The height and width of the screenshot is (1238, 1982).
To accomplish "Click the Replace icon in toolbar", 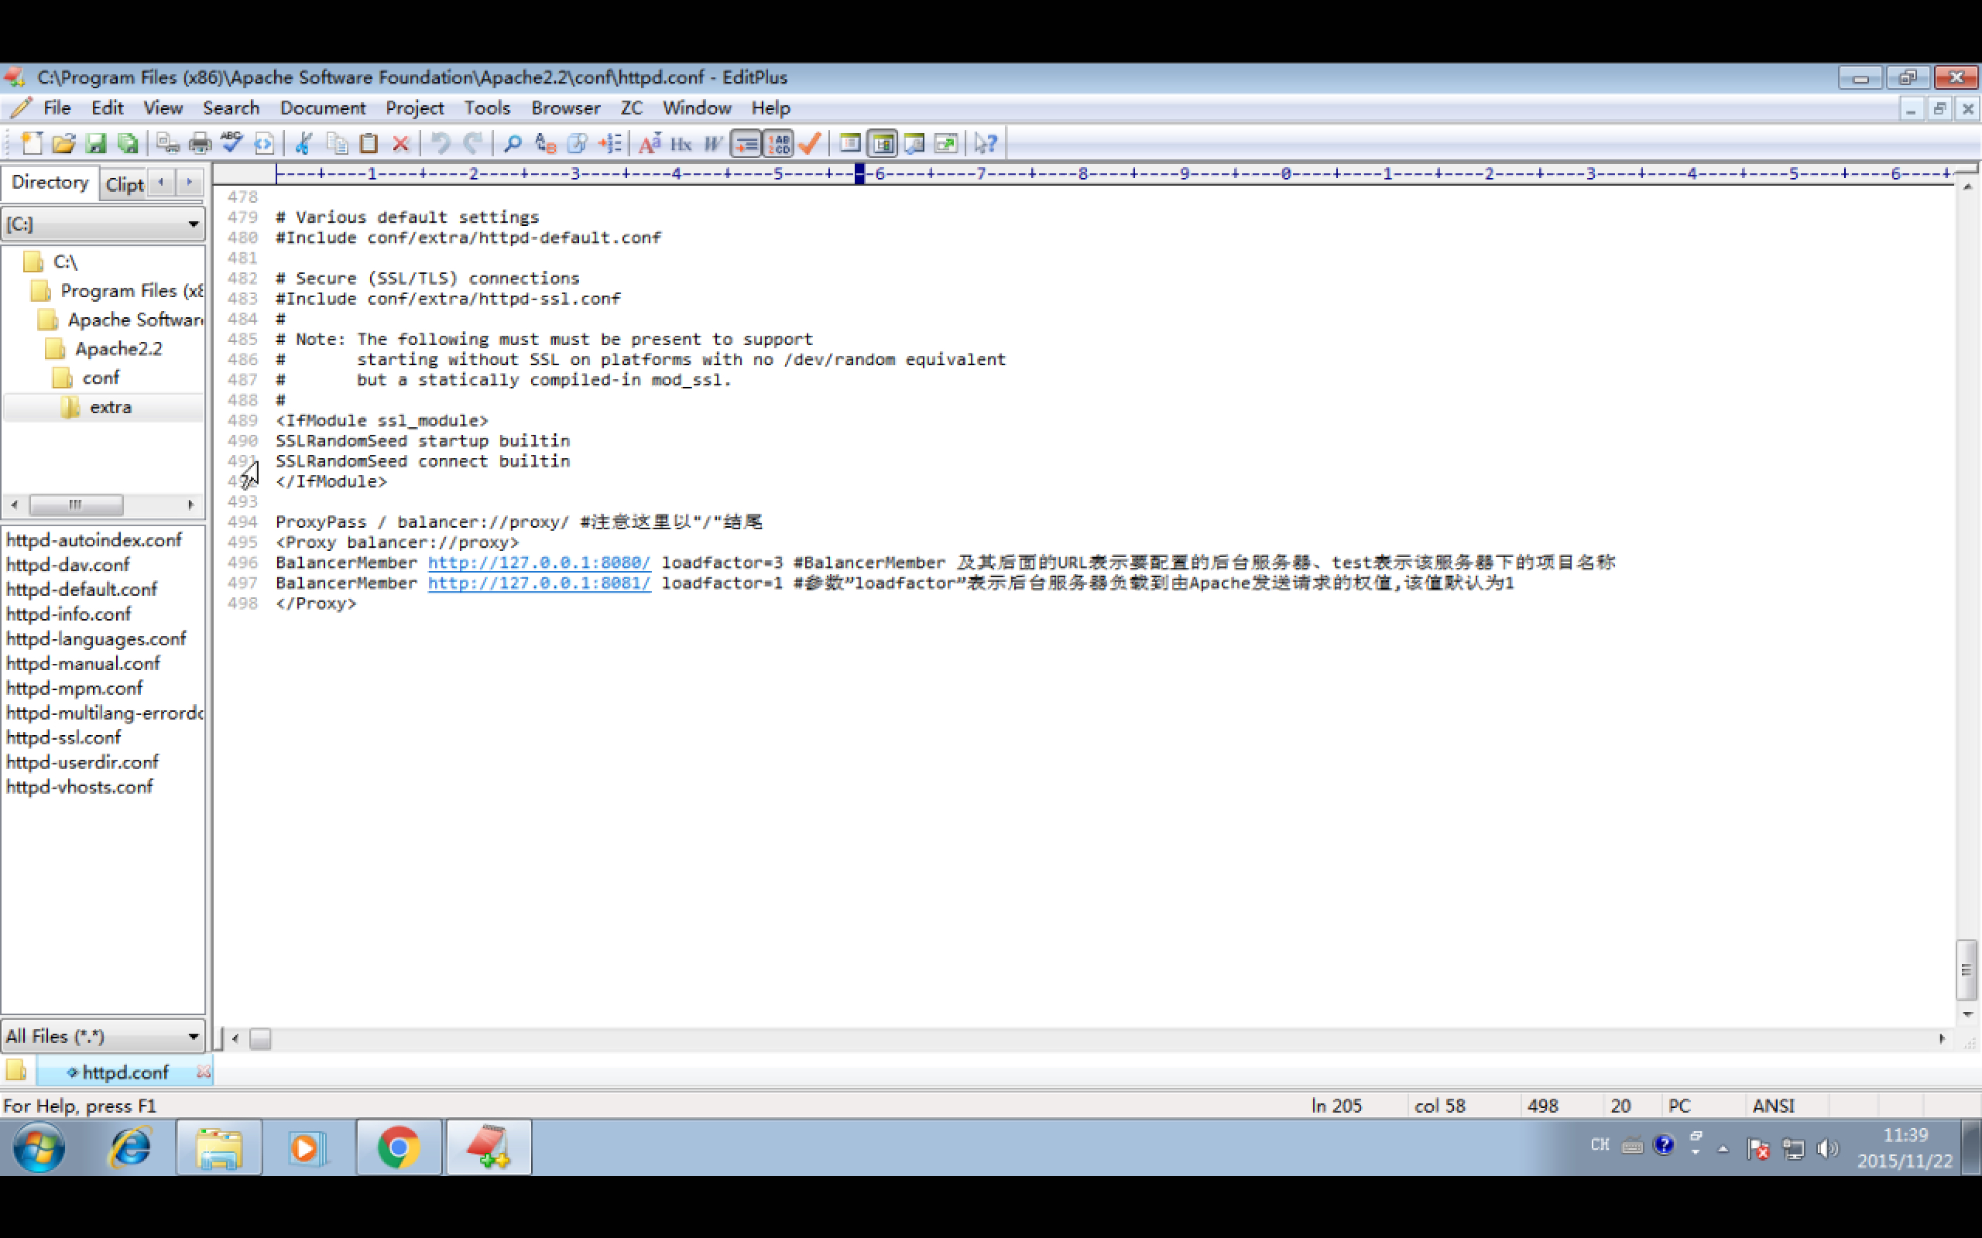I will tap(546, 144).
